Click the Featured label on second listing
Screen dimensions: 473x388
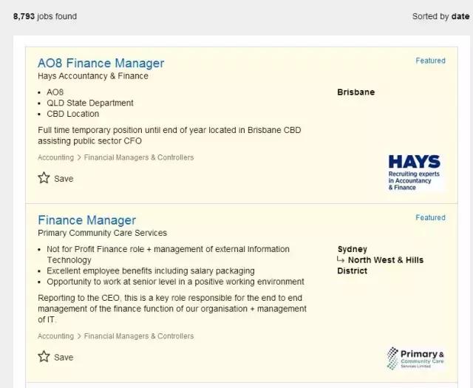(430, 218)
